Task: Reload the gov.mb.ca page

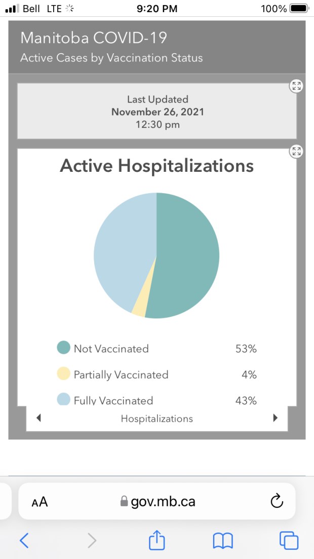Action: point(277,502)
